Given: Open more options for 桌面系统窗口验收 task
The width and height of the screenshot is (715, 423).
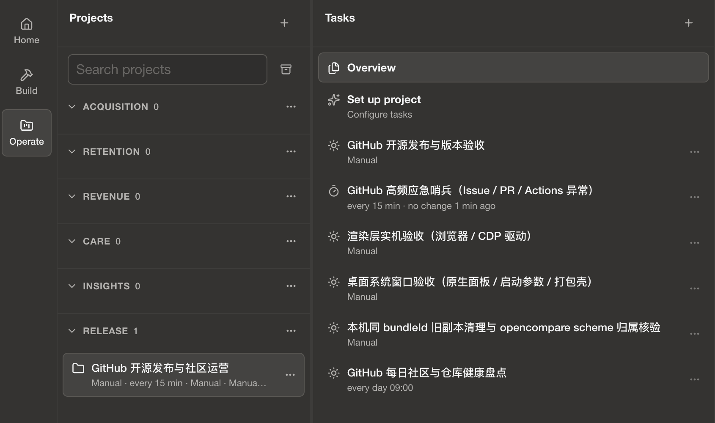Looking at the screenshot, I should [x=695, y=288].
